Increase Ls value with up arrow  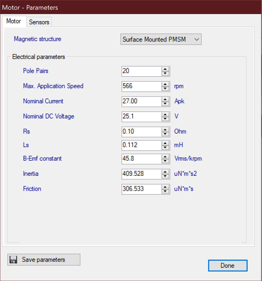coord(165,143)
